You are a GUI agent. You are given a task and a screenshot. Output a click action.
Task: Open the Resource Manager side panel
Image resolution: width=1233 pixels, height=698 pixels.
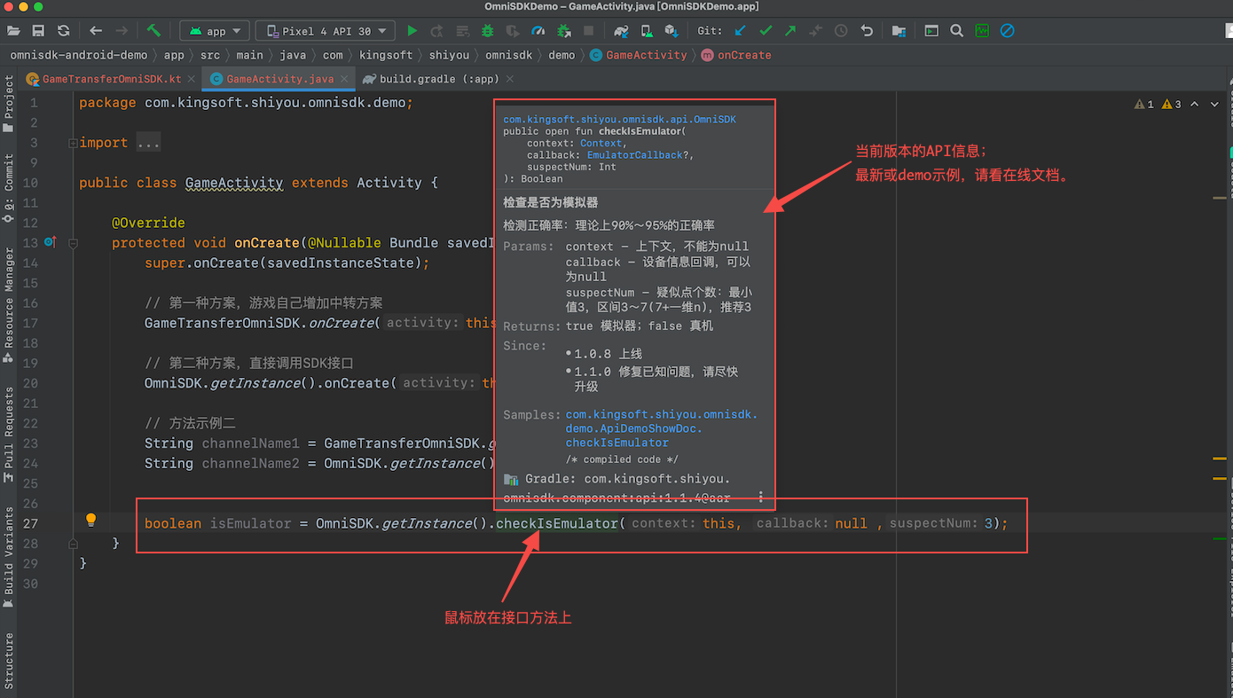pyautogui.click(x=9, y=305)
